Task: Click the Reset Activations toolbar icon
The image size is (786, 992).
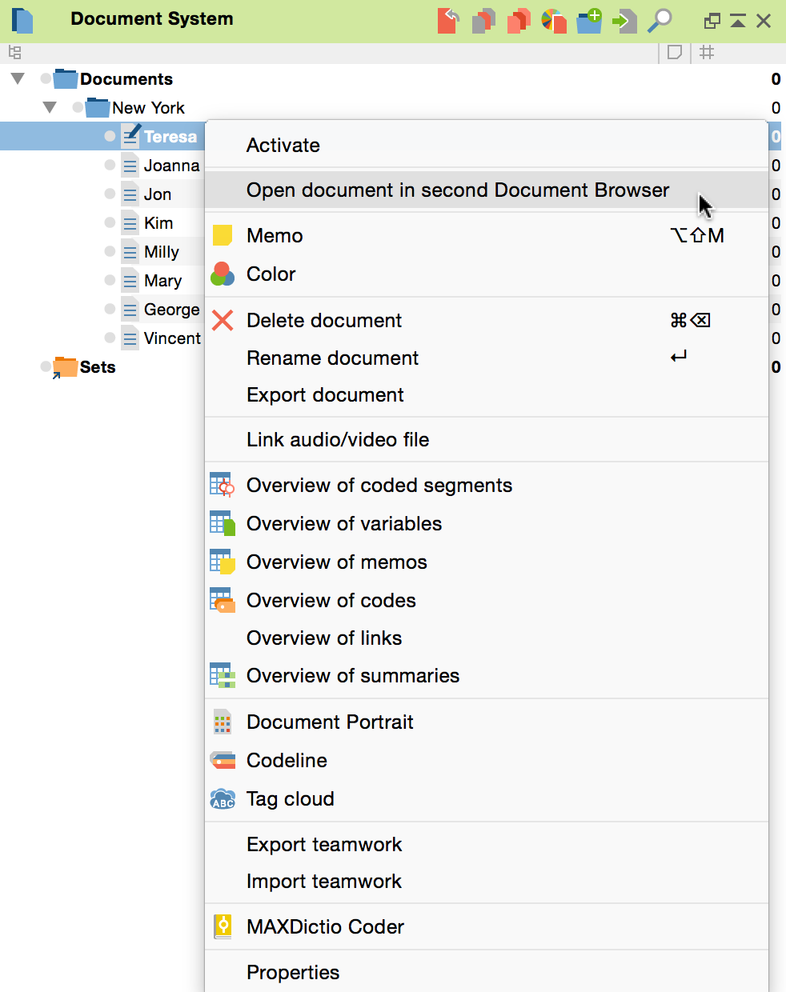Action: pos(448,20)
